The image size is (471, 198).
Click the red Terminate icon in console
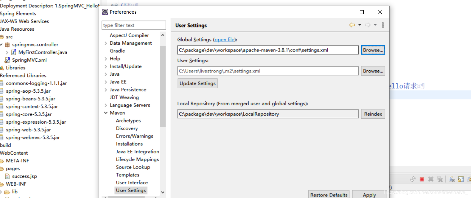tap(422, 179)
